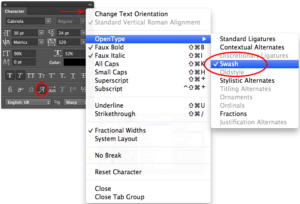Click Reset Character in the menu
Screen dimensions: 300x204
[x=118, y=172]
